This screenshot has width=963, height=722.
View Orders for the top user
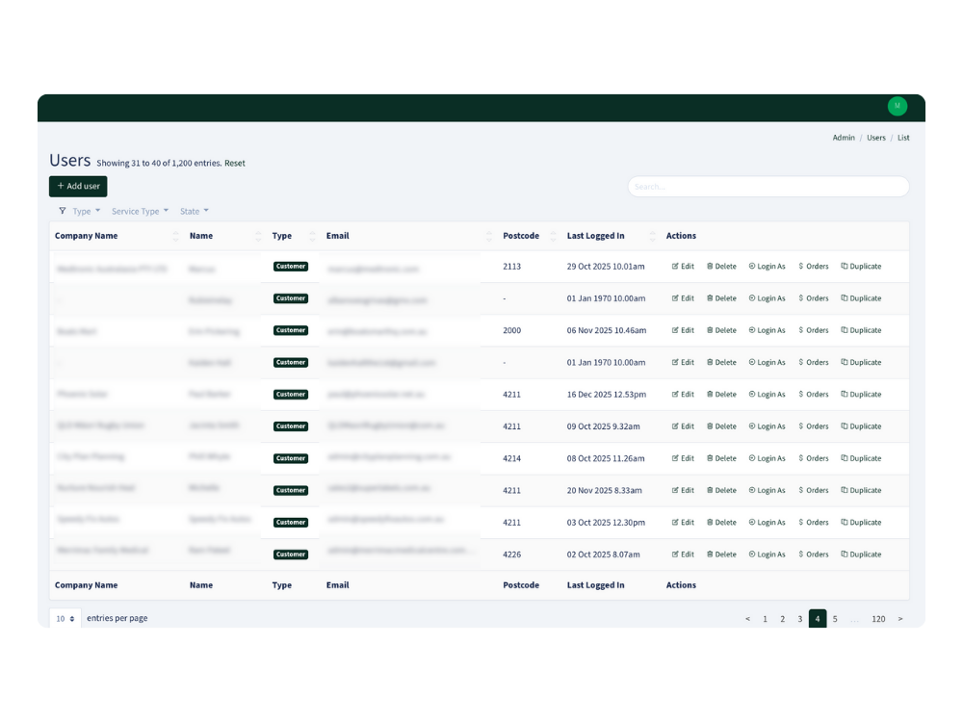click(x=813, y=266)
